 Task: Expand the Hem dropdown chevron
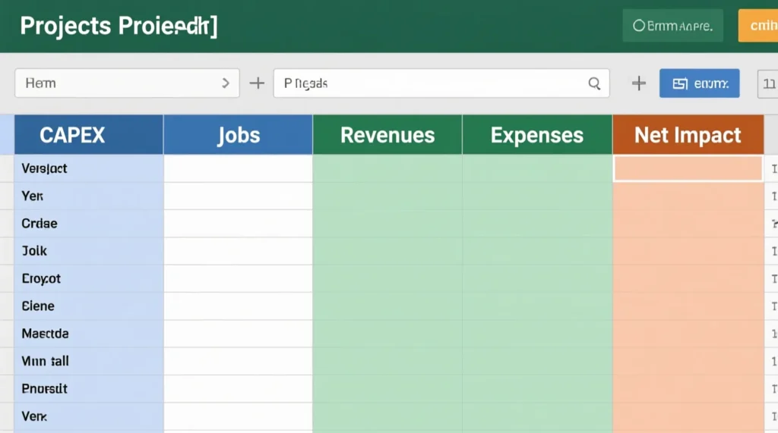tap(225, 83)
